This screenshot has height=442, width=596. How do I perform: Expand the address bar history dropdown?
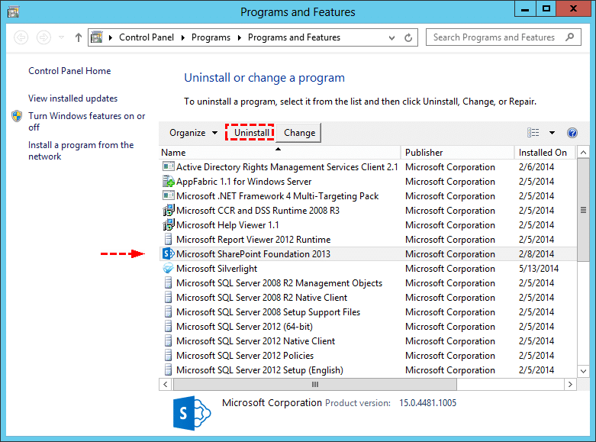(x=391, y=37)
